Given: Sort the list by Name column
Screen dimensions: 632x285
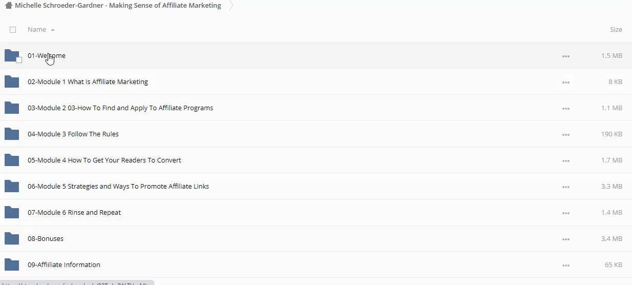Looking at the screenshot, I should [x=37, y=30].
